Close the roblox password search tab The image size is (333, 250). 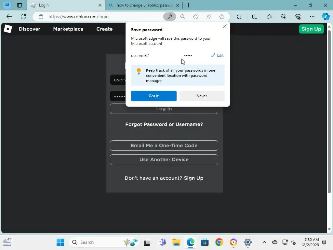pyautogui.click(x=178, y=5)
